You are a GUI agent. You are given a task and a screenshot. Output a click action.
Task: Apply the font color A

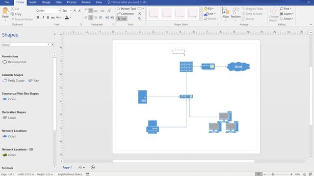coord(67,18)
